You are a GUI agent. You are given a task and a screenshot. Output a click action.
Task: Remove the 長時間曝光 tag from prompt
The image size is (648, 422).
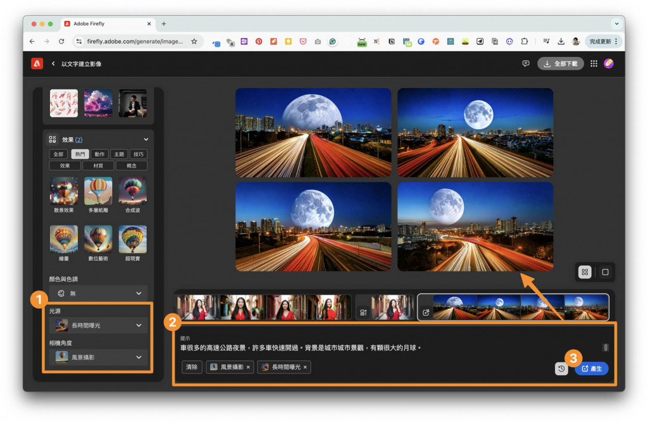point(304,367)
